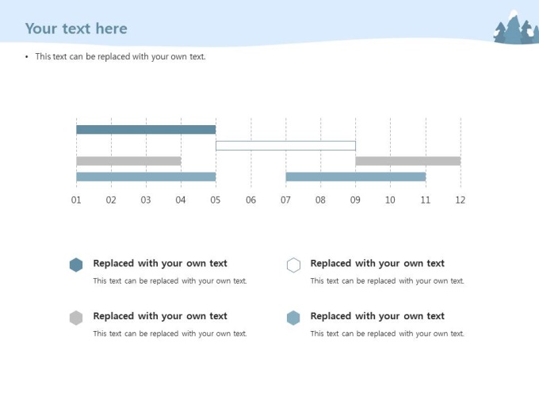Click the 'Your text here' title
The width and height of the screenshot is (539, 404).
(76, 29)
